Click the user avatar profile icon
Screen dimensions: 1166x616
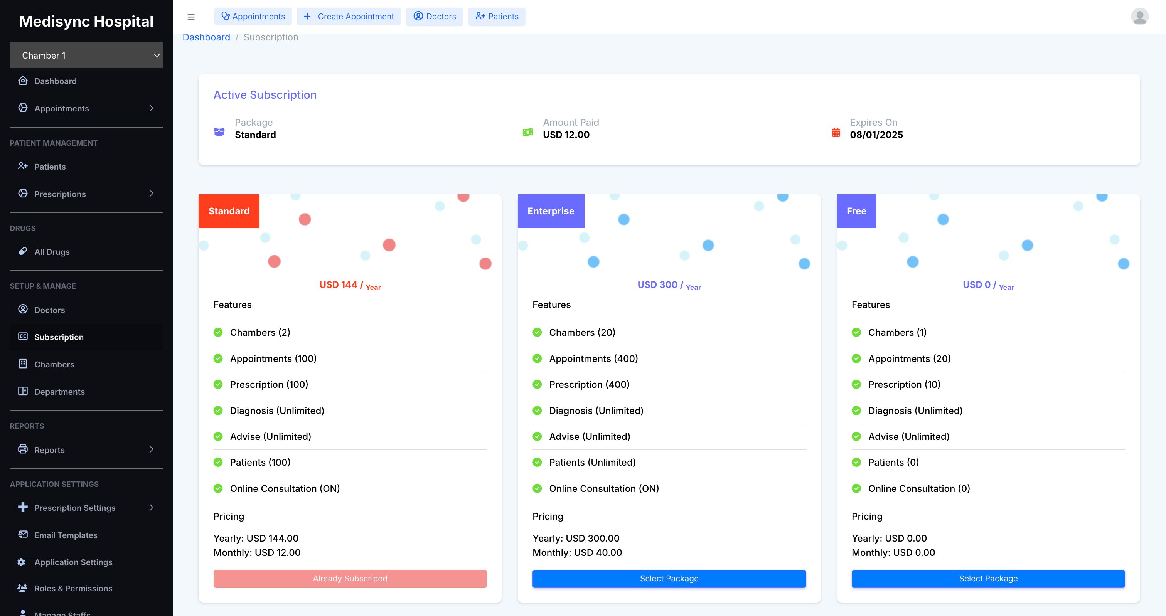(x=1139, y=16)
